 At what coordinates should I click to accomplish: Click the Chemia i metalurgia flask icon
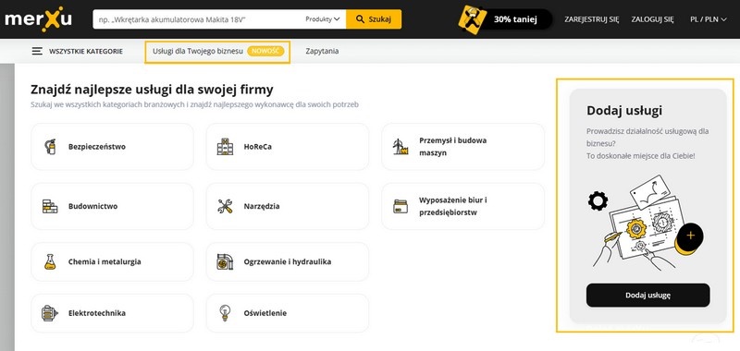[x=50, y=261]
